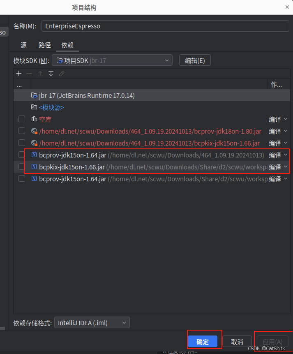This screenshot has width=293, height=354.
Task: Click the 应用(A) button
Action: 272,341
